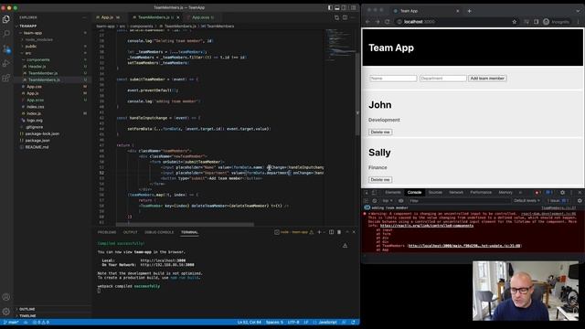585x329 pixels.
Task: Click DevTools inspect element icon
Action: coord(367,193)
